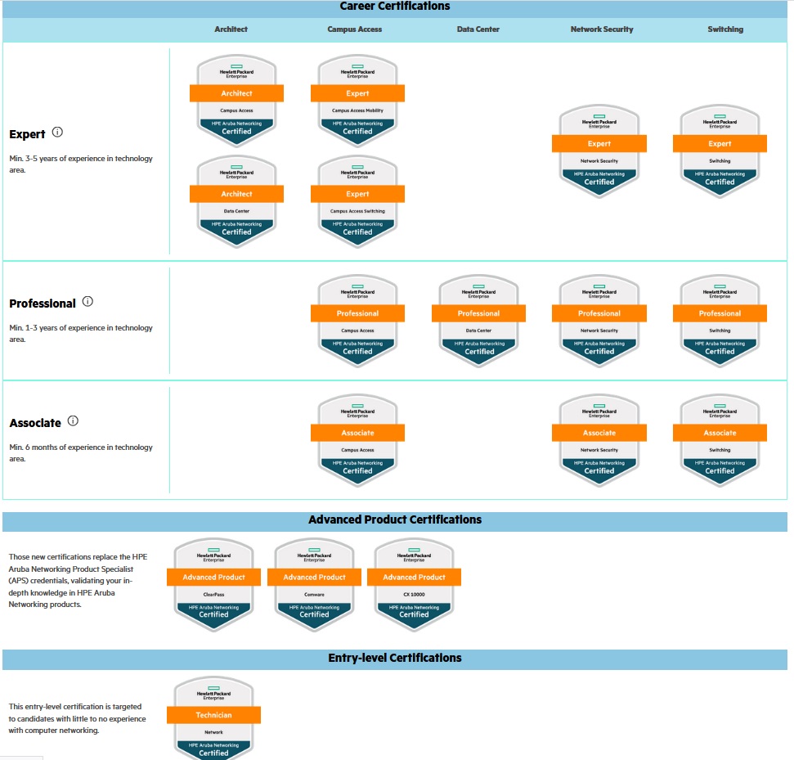The width and height of the screenshot is (794, 760).
Task: Select the Technician Network certification badge
Action: [213, 718]
